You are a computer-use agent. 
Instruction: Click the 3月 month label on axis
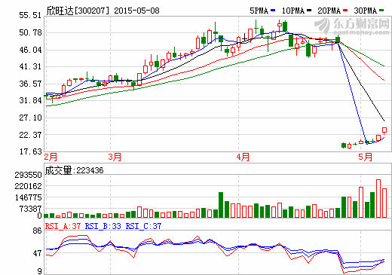point(115,157)
